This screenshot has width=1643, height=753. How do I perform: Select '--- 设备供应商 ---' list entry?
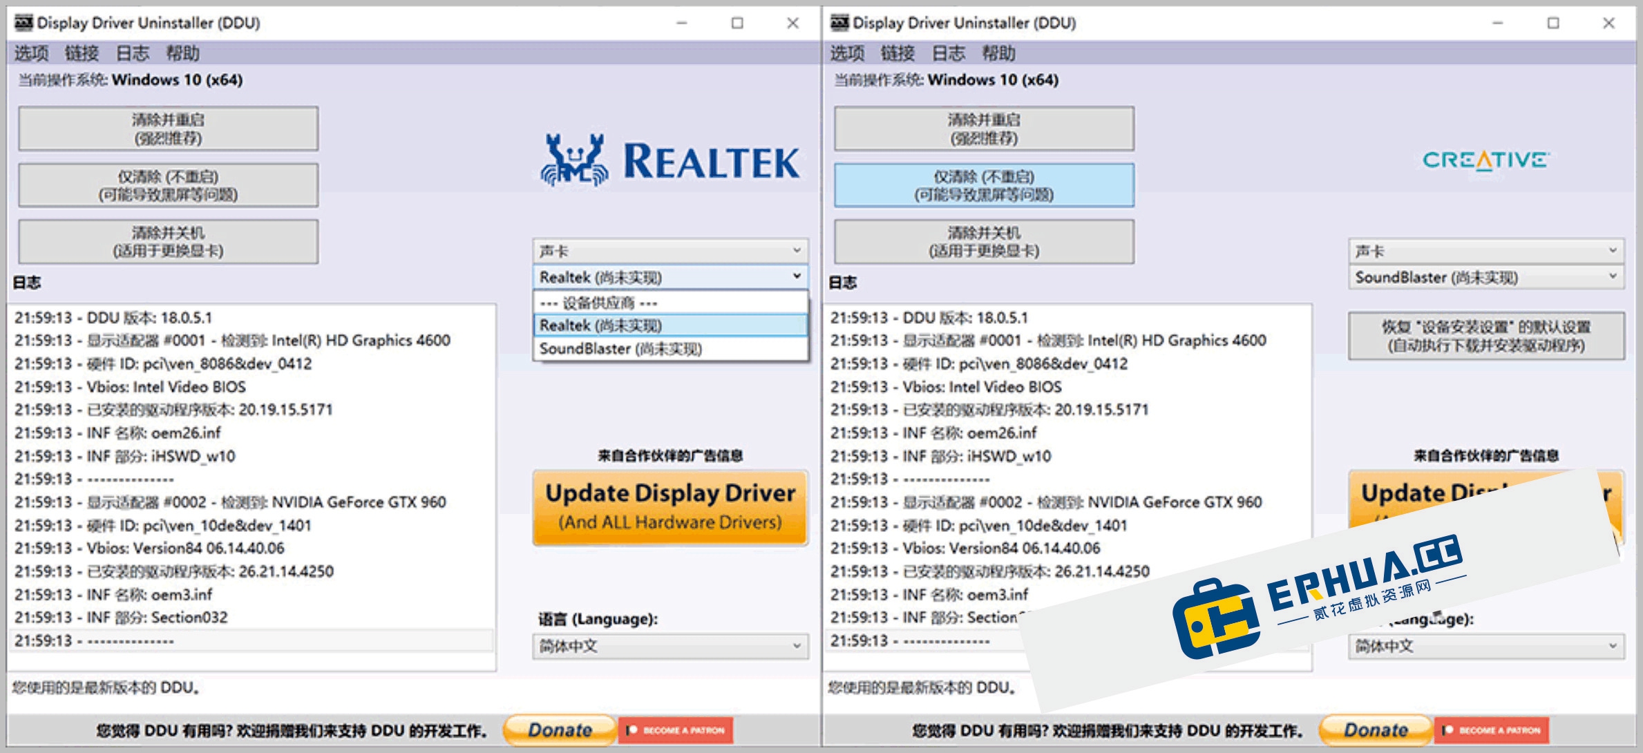[x=670, y=303]
